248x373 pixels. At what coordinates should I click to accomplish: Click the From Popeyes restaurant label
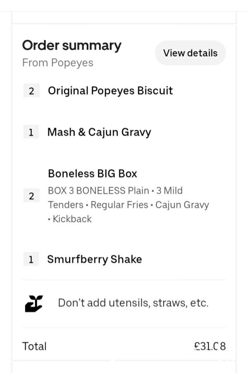click(58, 63)
